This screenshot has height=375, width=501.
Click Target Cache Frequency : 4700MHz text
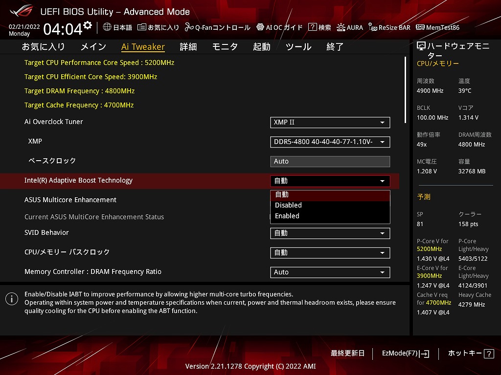(x=79, y=105)
